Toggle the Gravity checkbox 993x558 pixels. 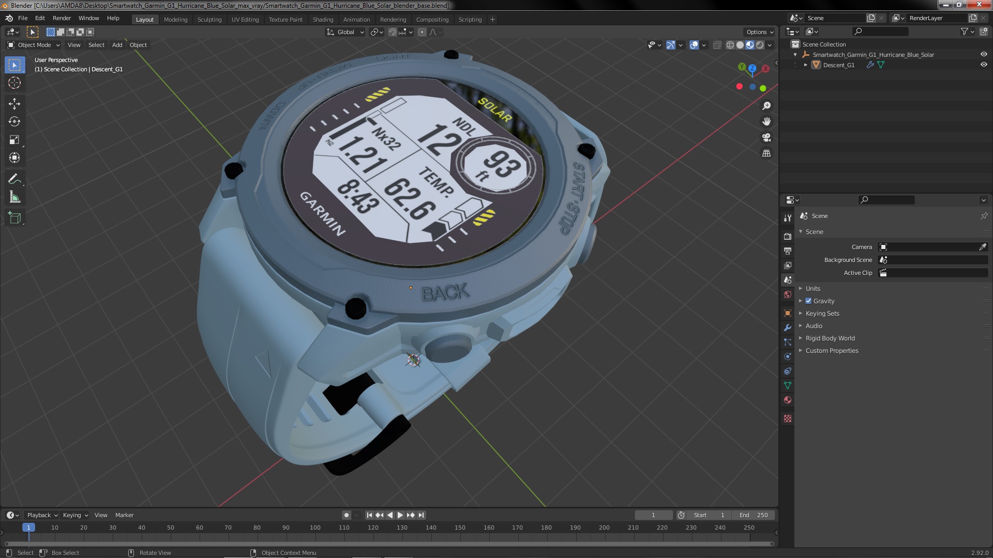pos(808,301)
